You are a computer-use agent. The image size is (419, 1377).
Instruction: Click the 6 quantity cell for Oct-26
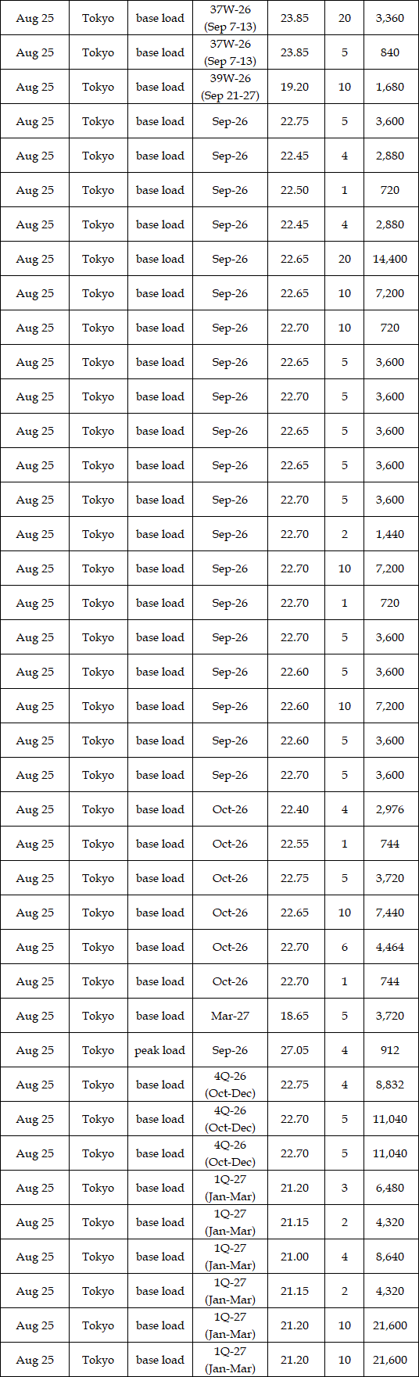coord(345,947)
